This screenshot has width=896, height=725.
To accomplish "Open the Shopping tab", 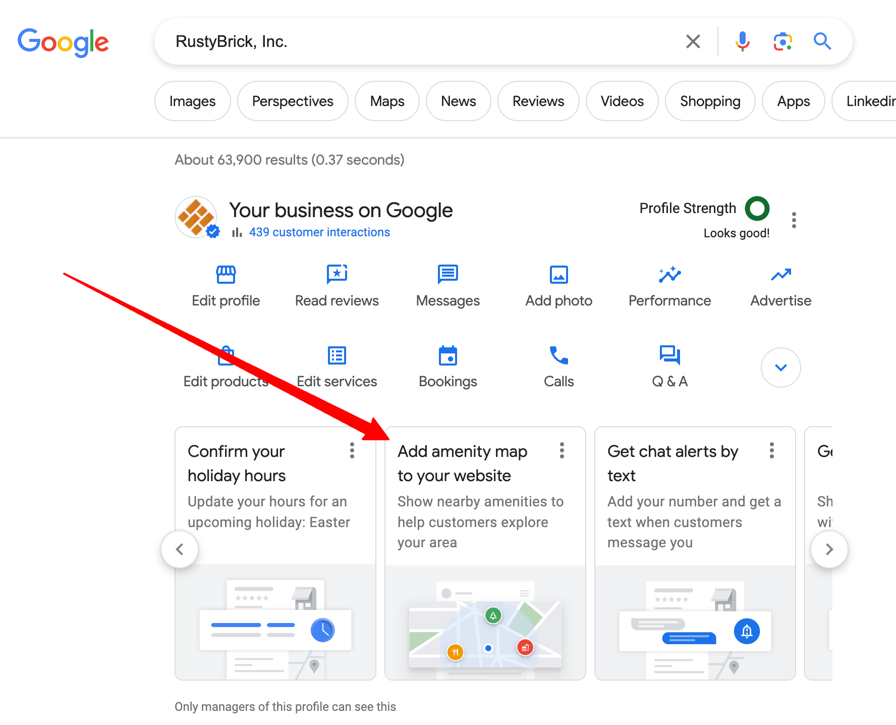I will click(710, 101).
